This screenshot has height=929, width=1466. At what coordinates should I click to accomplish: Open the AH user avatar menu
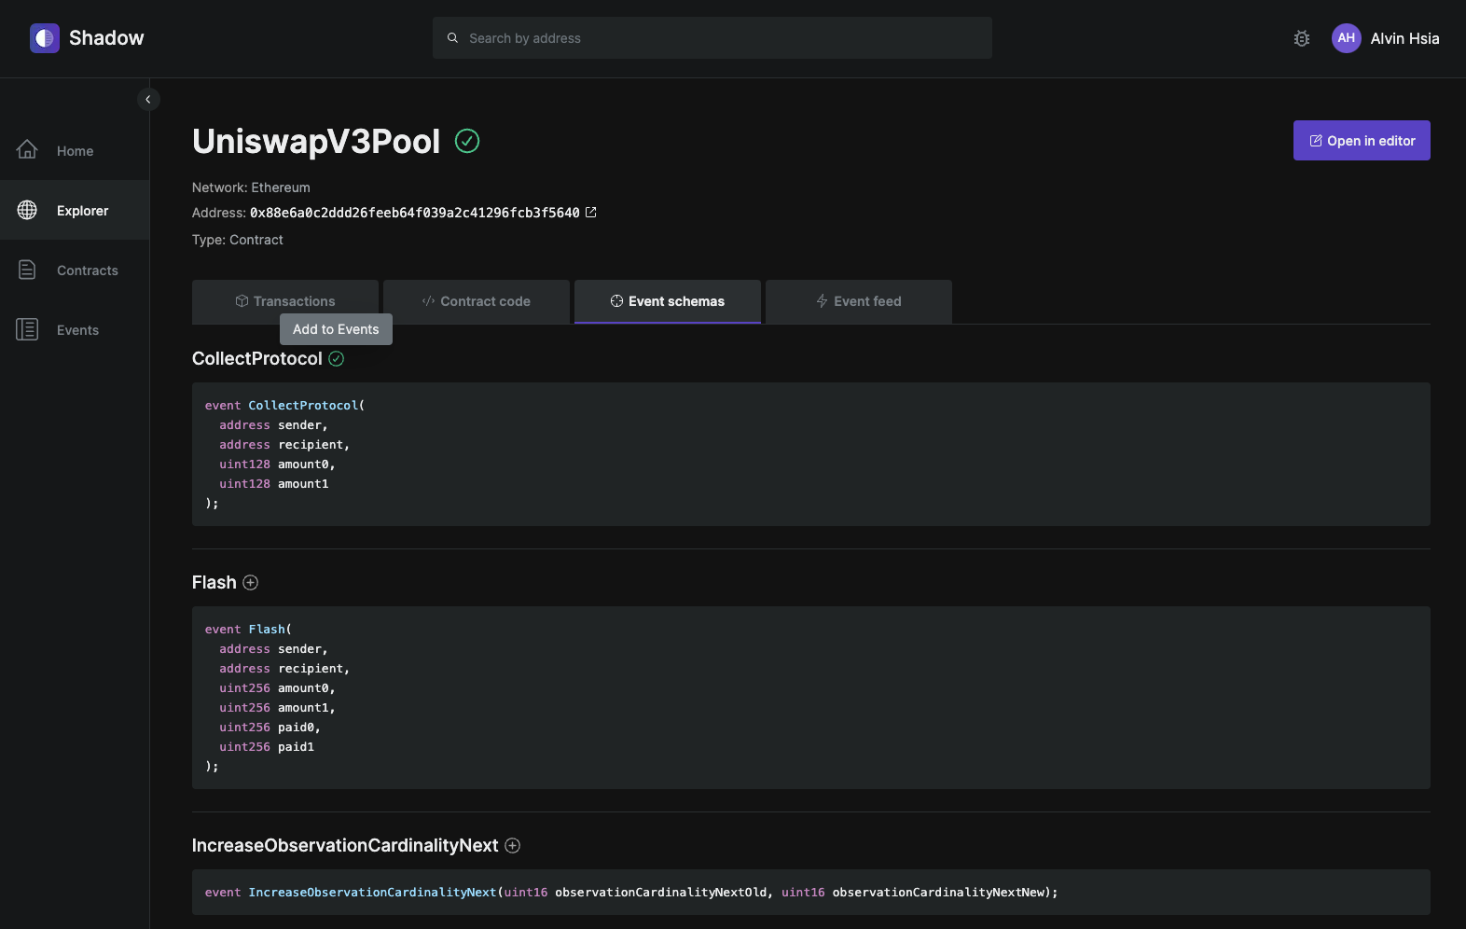[1346, 38]
